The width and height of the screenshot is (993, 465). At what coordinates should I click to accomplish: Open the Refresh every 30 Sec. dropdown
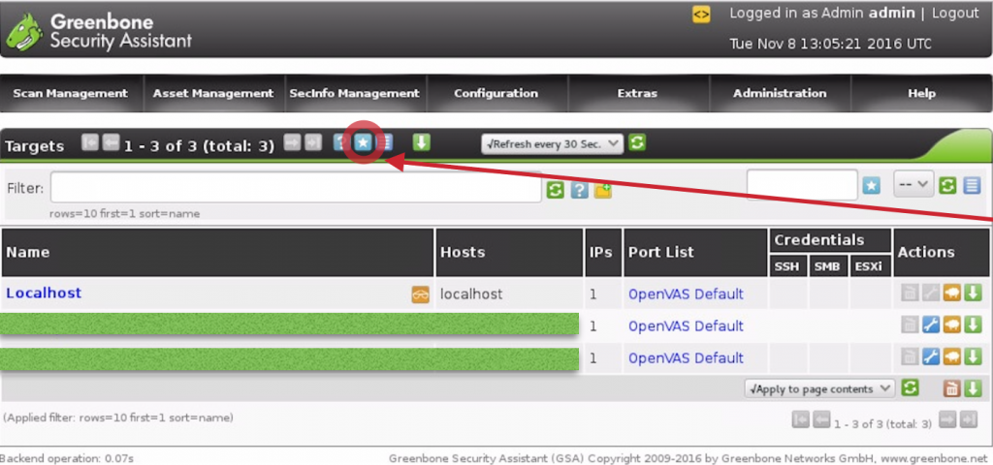(552, 143)
